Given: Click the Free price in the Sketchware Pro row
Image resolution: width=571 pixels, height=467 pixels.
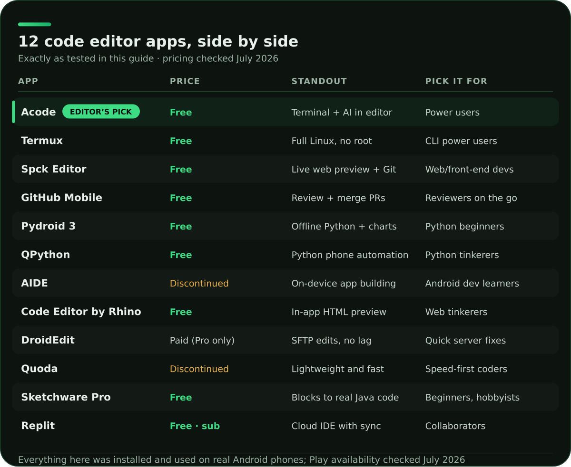Looking at the screenshot, I should coord(181,398).
